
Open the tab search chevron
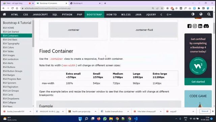[193, 3]
